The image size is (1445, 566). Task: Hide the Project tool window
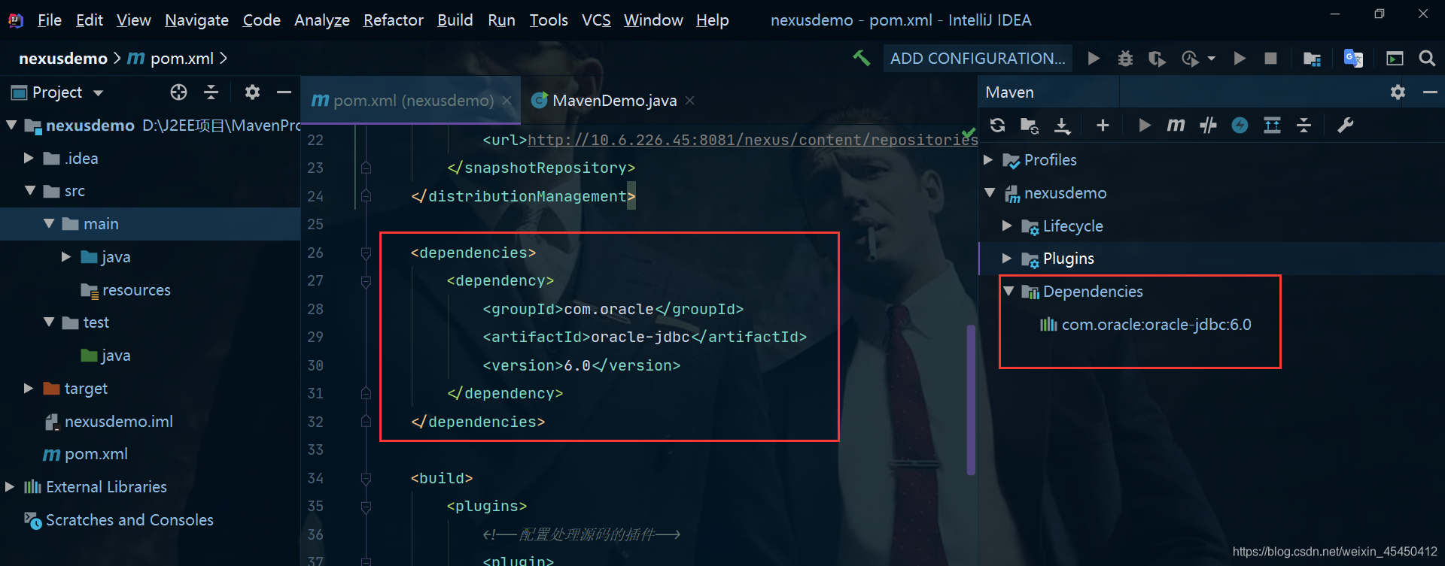(x=284, y=92)
